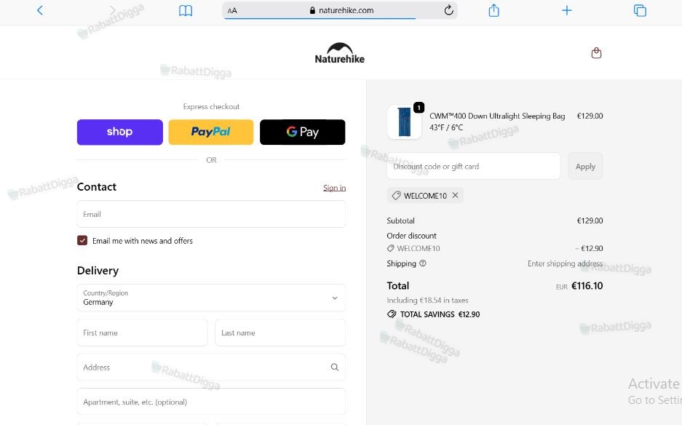This screenshot has width=682, height=425.
Task: Click the CWM 400 Down Sleeping Bag title
Action: 497,122
